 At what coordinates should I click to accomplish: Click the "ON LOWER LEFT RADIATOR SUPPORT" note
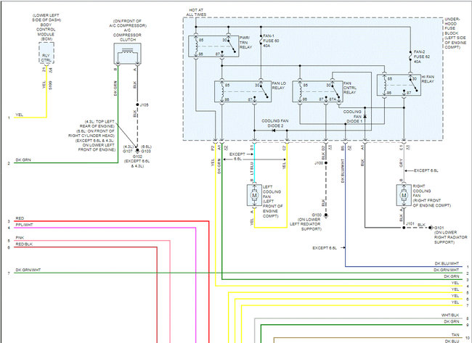(x=306, y=224)
